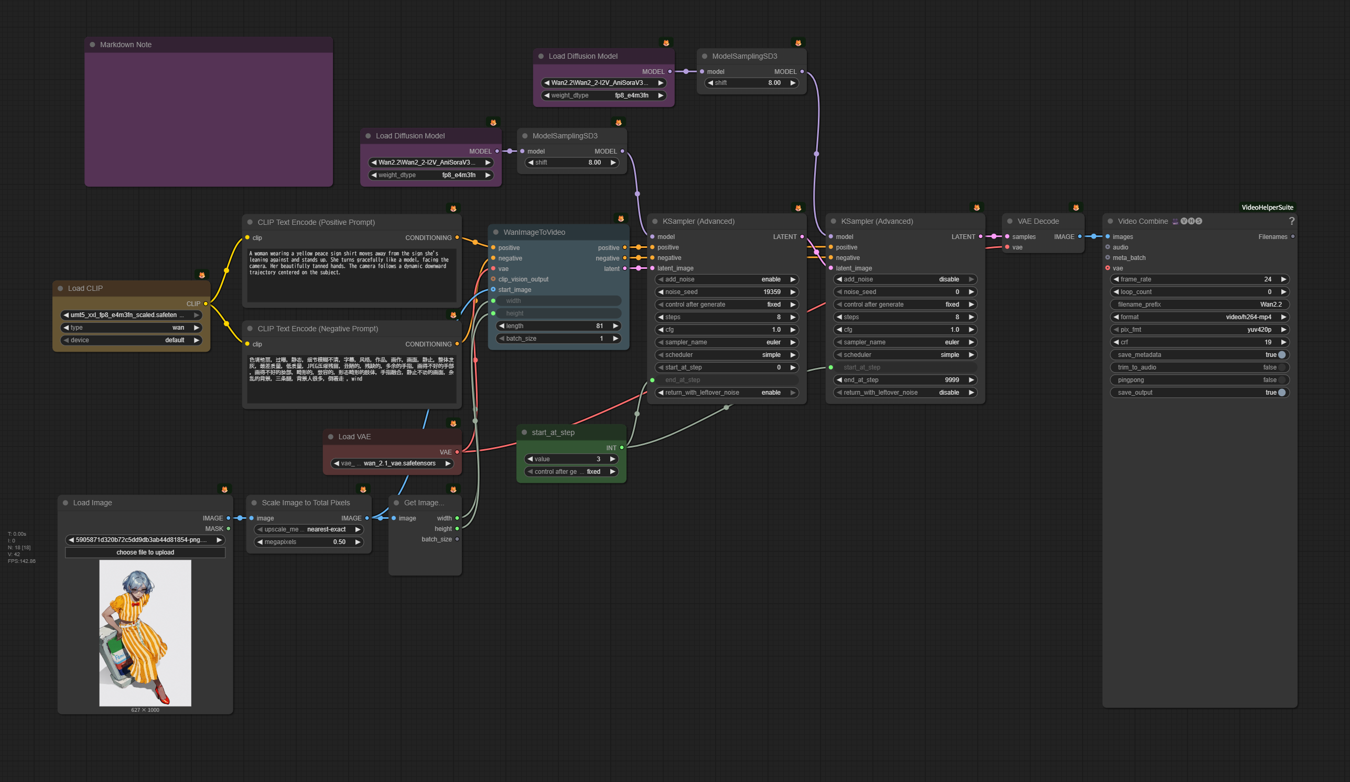Click the help question mark on Video Combine
The image size is (1350, 782).
tap(1291, 221)
